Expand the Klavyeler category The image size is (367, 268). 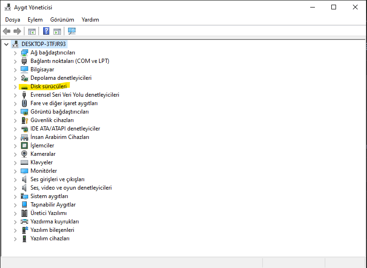pos(15,163)
